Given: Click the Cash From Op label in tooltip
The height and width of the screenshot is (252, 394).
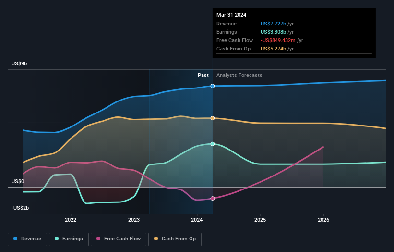Looking at the screenshot, I should 233,49.
